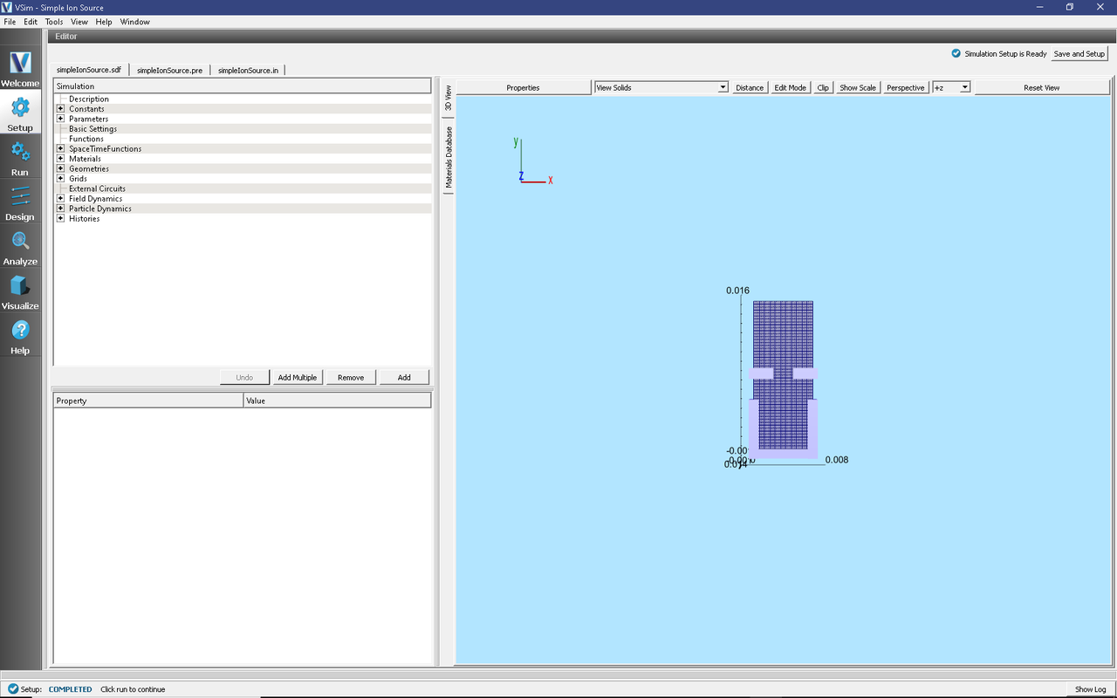Toggle Edit Mode in 3D view
Image resolution: width=1117 pixels, height=698 pixels.
790,88
